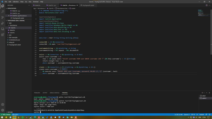The width and height of the screenshot is (212, 119).
Task: Open Main.hs in the app folder
Action: (x=12, y=30)
